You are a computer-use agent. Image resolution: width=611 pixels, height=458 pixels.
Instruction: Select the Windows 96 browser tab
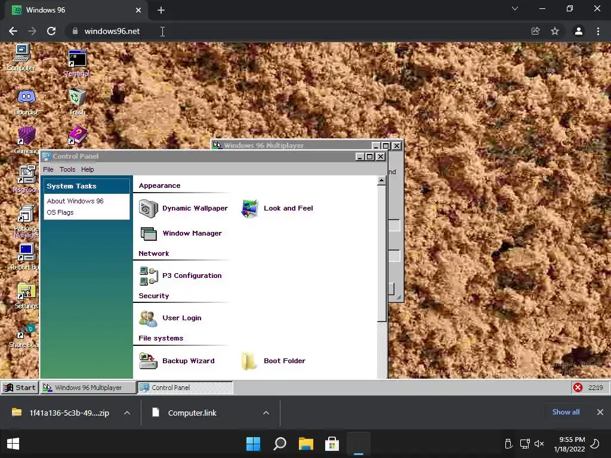click(x=76, y=10)
